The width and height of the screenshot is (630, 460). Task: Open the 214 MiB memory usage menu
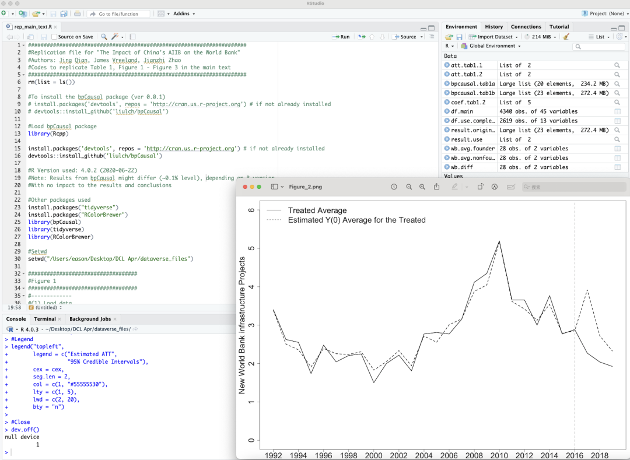coord(541,37)
